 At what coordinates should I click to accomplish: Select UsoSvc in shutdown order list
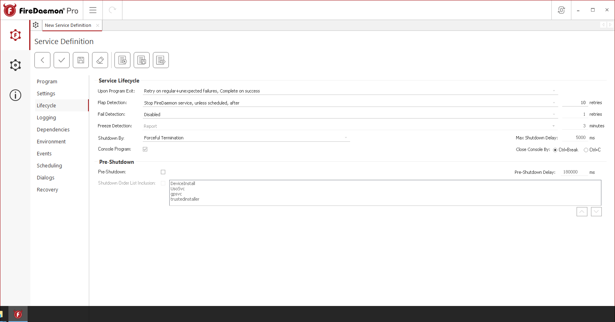tap(178, 189)
